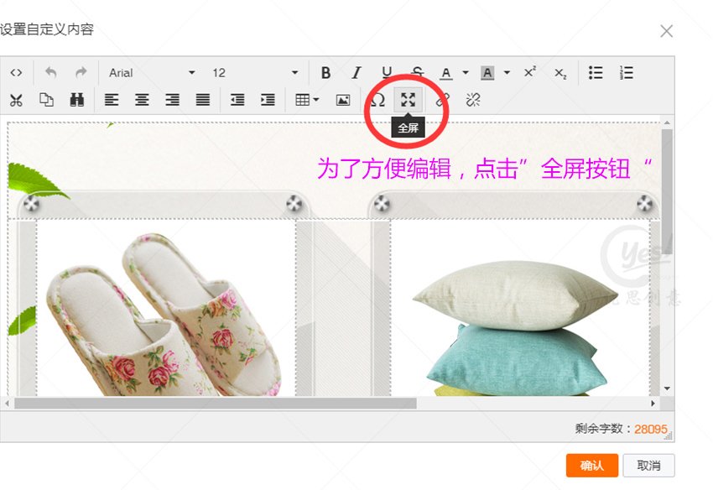
Task: Toggle bold formatting
Action: pos(325,73)
